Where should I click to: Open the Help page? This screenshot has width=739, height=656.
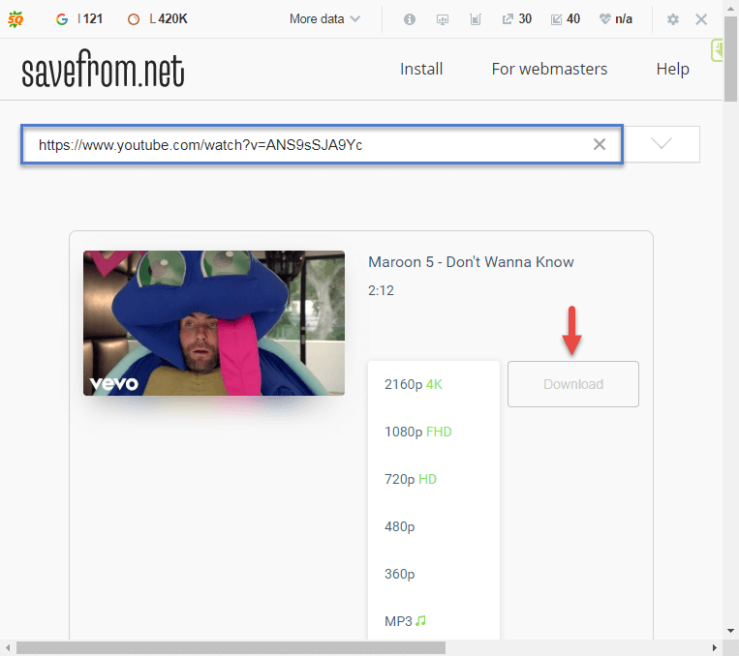point(672,69)
